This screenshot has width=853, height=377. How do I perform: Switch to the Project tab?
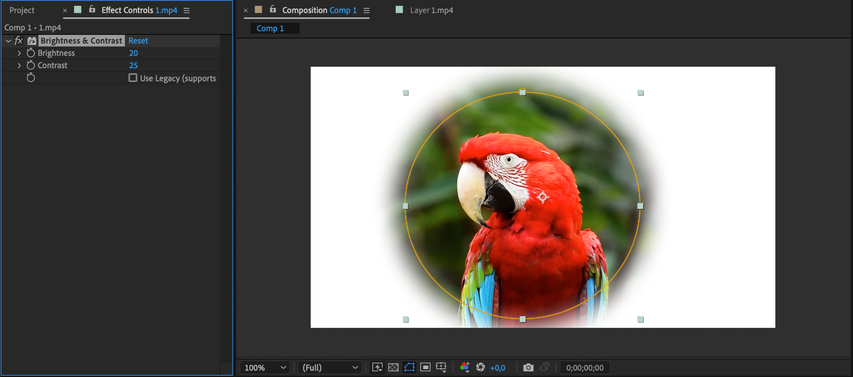point(22,10)
